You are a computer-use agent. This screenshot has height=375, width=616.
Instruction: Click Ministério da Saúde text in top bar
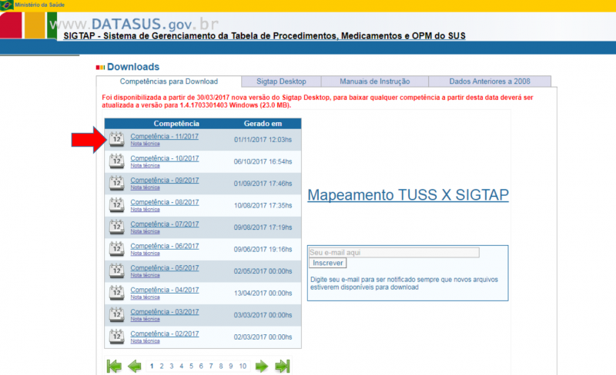[x=40, y=5]
